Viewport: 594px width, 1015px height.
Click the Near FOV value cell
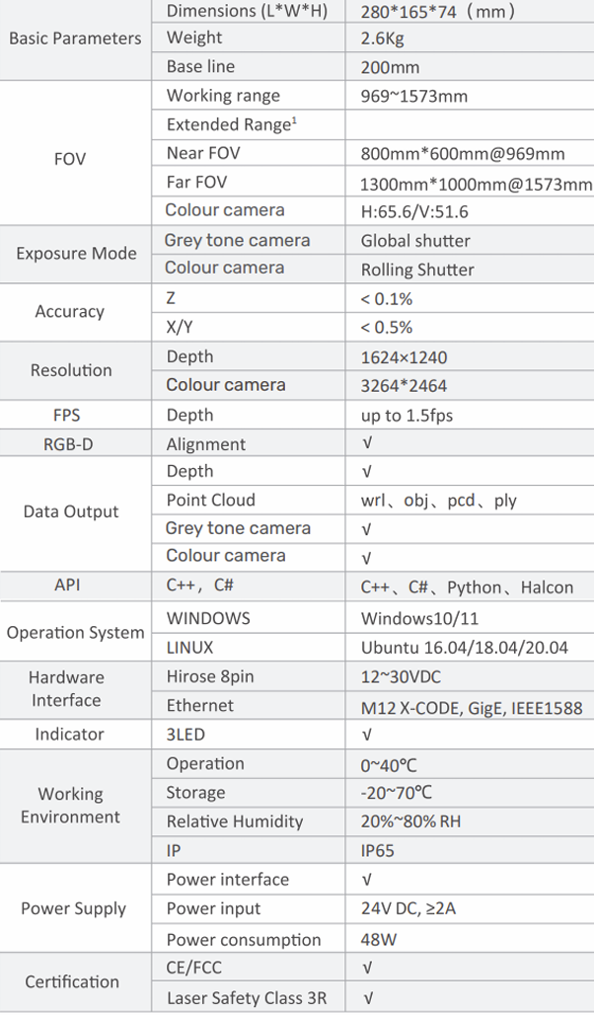(463, 154)
